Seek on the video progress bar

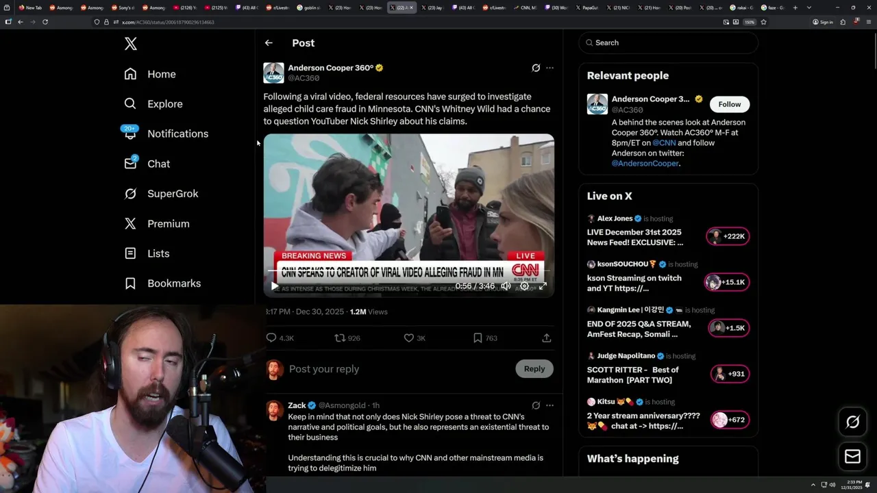tap(408, 271)
